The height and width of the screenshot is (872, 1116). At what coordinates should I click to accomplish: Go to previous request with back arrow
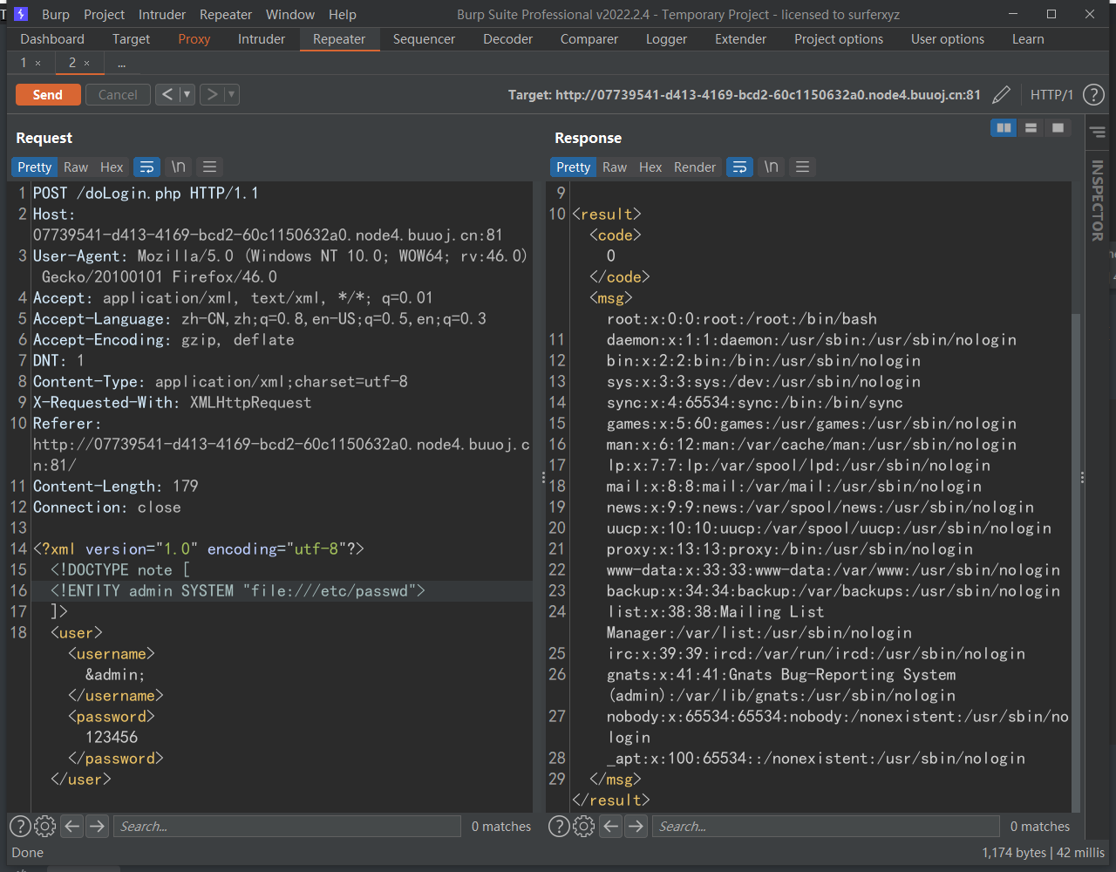pos(168,95)
